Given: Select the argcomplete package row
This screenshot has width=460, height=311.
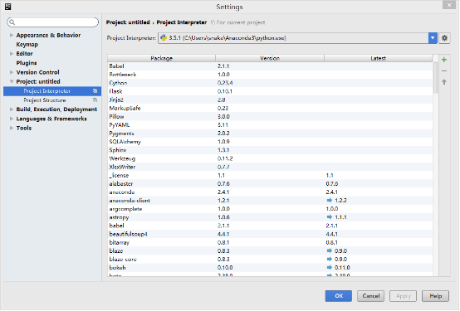Looking at the screenshot, I should point(270,209).
